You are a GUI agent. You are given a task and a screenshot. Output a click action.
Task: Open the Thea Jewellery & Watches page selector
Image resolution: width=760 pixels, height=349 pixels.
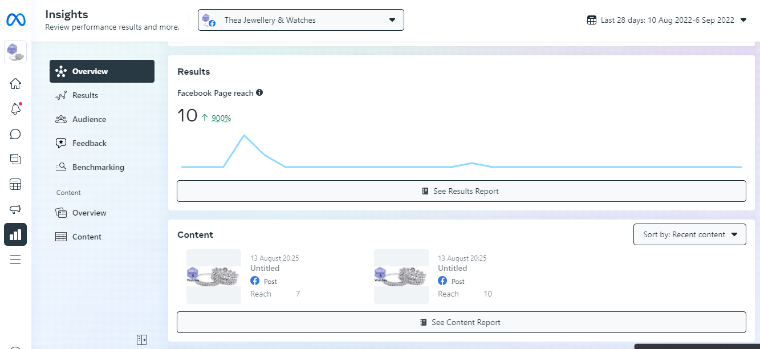[x=300, y=20]
